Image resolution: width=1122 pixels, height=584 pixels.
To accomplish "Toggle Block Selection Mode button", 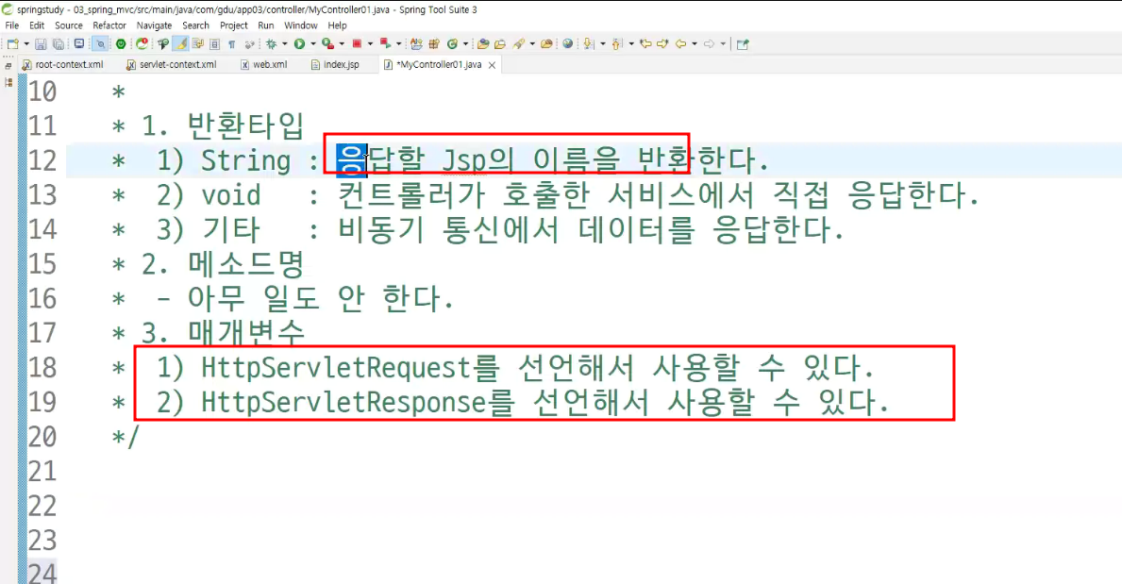I will pyautogui.click(x=214, y=44).
